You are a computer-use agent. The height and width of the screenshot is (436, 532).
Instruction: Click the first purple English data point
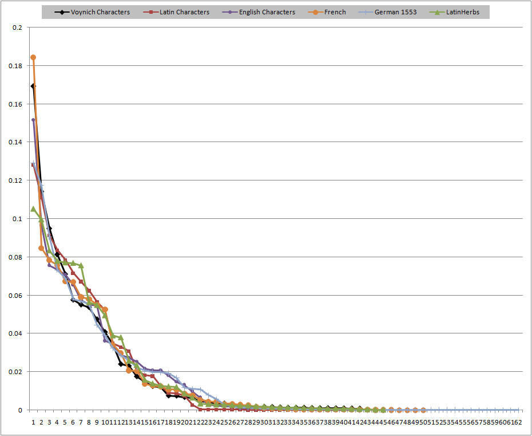click(x=33, y=120)
